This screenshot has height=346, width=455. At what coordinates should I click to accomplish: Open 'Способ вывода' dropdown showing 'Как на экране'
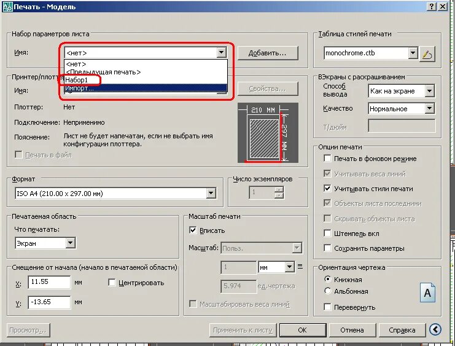(429, 91)
